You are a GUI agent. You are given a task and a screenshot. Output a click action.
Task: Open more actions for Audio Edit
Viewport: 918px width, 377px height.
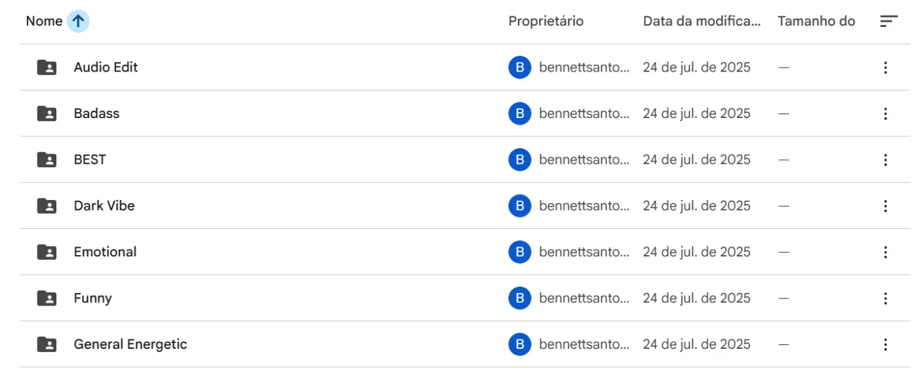pyautogui.click(x=885, y=68)
